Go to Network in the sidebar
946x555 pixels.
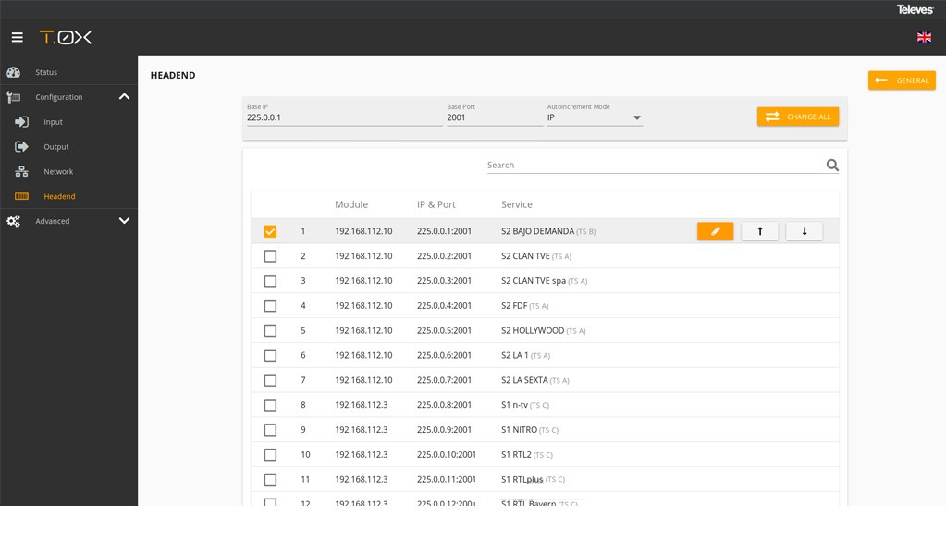(x=58, y=172)
